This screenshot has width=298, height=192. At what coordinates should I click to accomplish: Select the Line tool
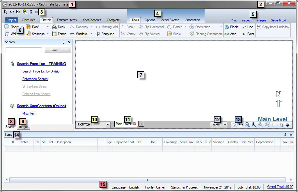[247, 27]
